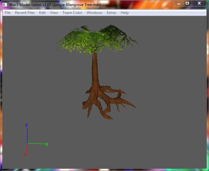Open the Help menu
The height and width of the screenshot is (171, 209).
click(125, 13)
